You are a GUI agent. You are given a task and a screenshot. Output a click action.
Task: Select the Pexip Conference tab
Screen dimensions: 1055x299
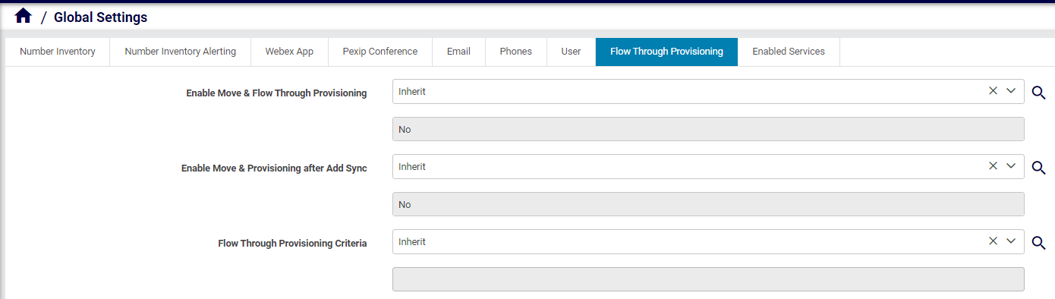380,52
